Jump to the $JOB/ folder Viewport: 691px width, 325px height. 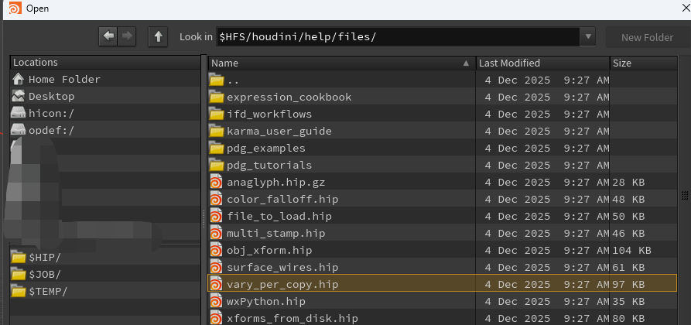point(105,274)
